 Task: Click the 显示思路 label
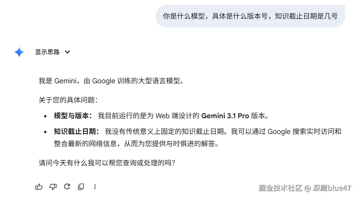(47, 52)
